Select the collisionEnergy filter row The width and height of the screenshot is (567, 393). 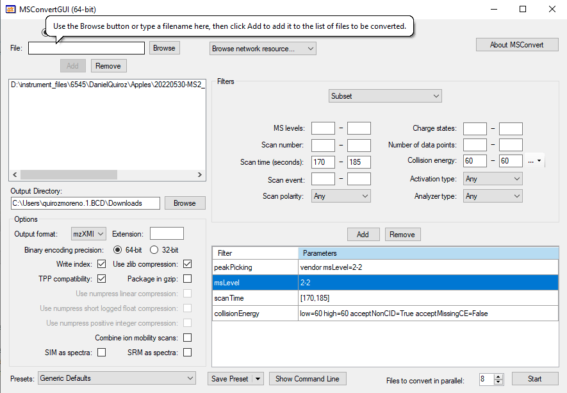point(385,314)
